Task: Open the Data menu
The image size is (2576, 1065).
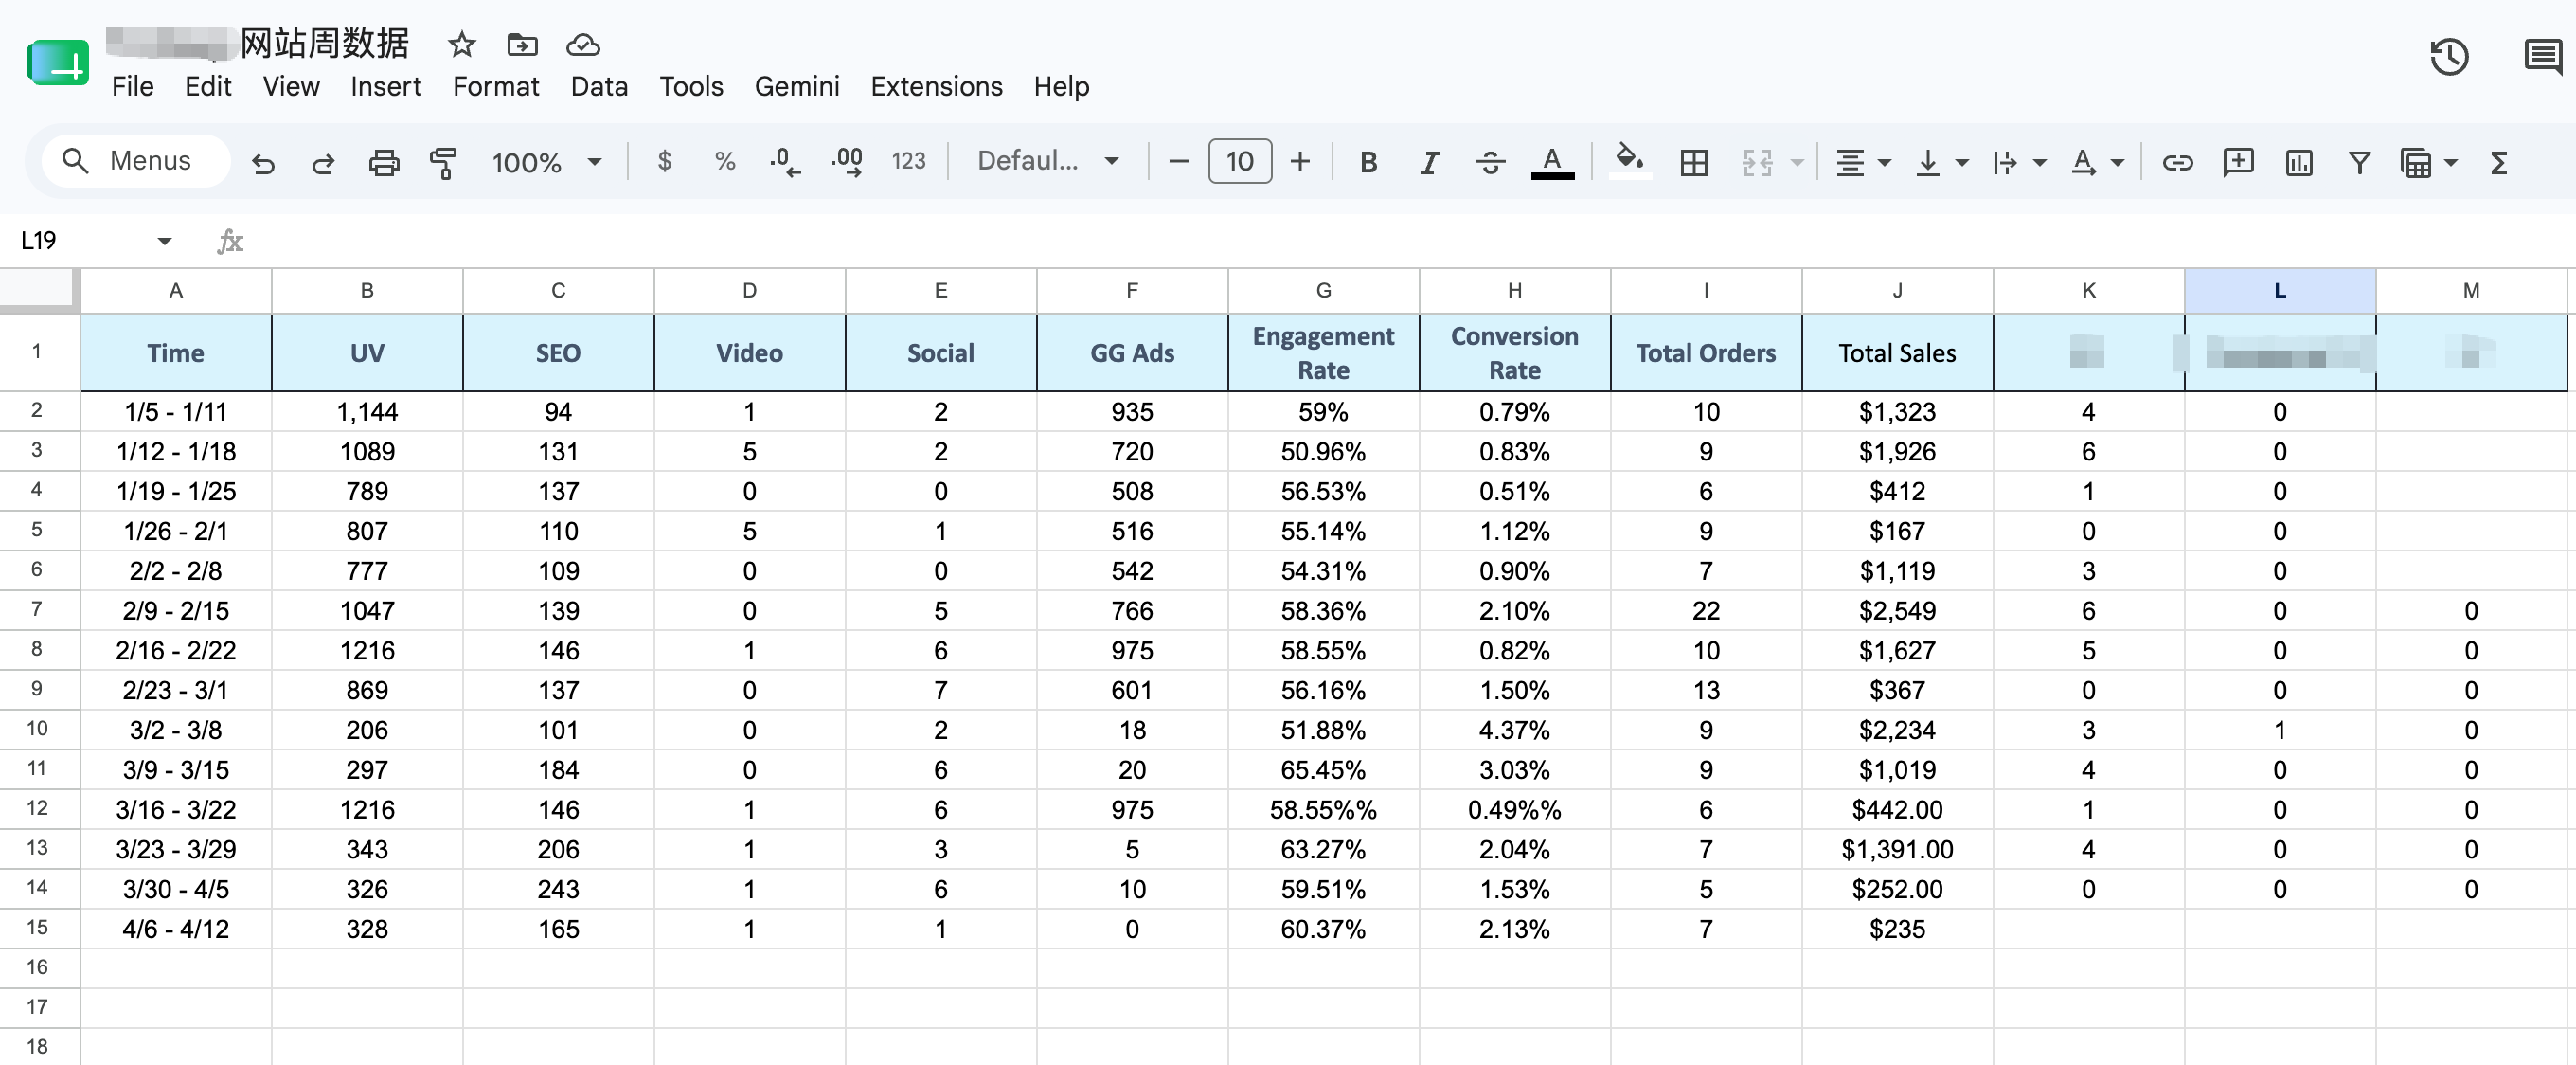Action: pyautogui.click(x=599, y=87)
